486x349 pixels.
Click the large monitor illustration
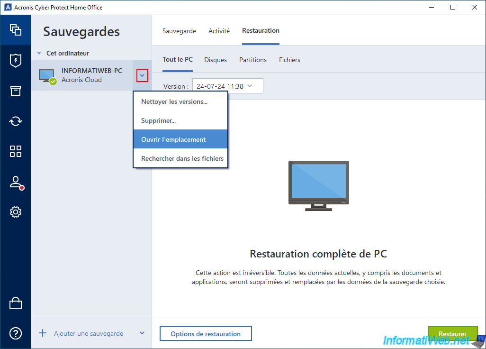coord(319,186)
